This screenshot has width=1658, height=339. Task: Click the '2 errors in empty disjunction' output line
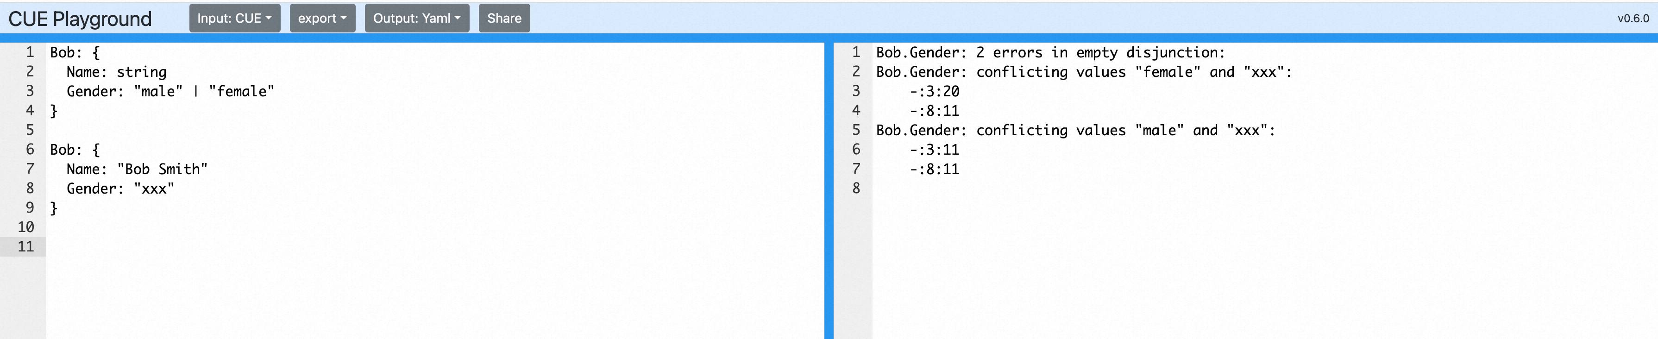[1050, 53]
